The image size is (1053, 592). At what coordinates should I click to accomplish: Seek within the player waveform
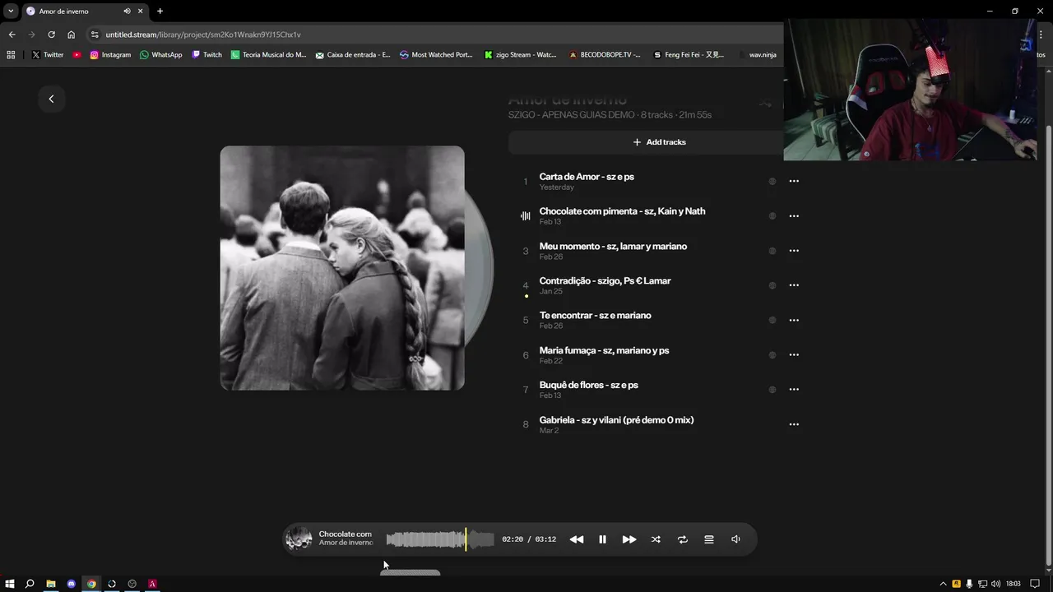pos(440,539)
